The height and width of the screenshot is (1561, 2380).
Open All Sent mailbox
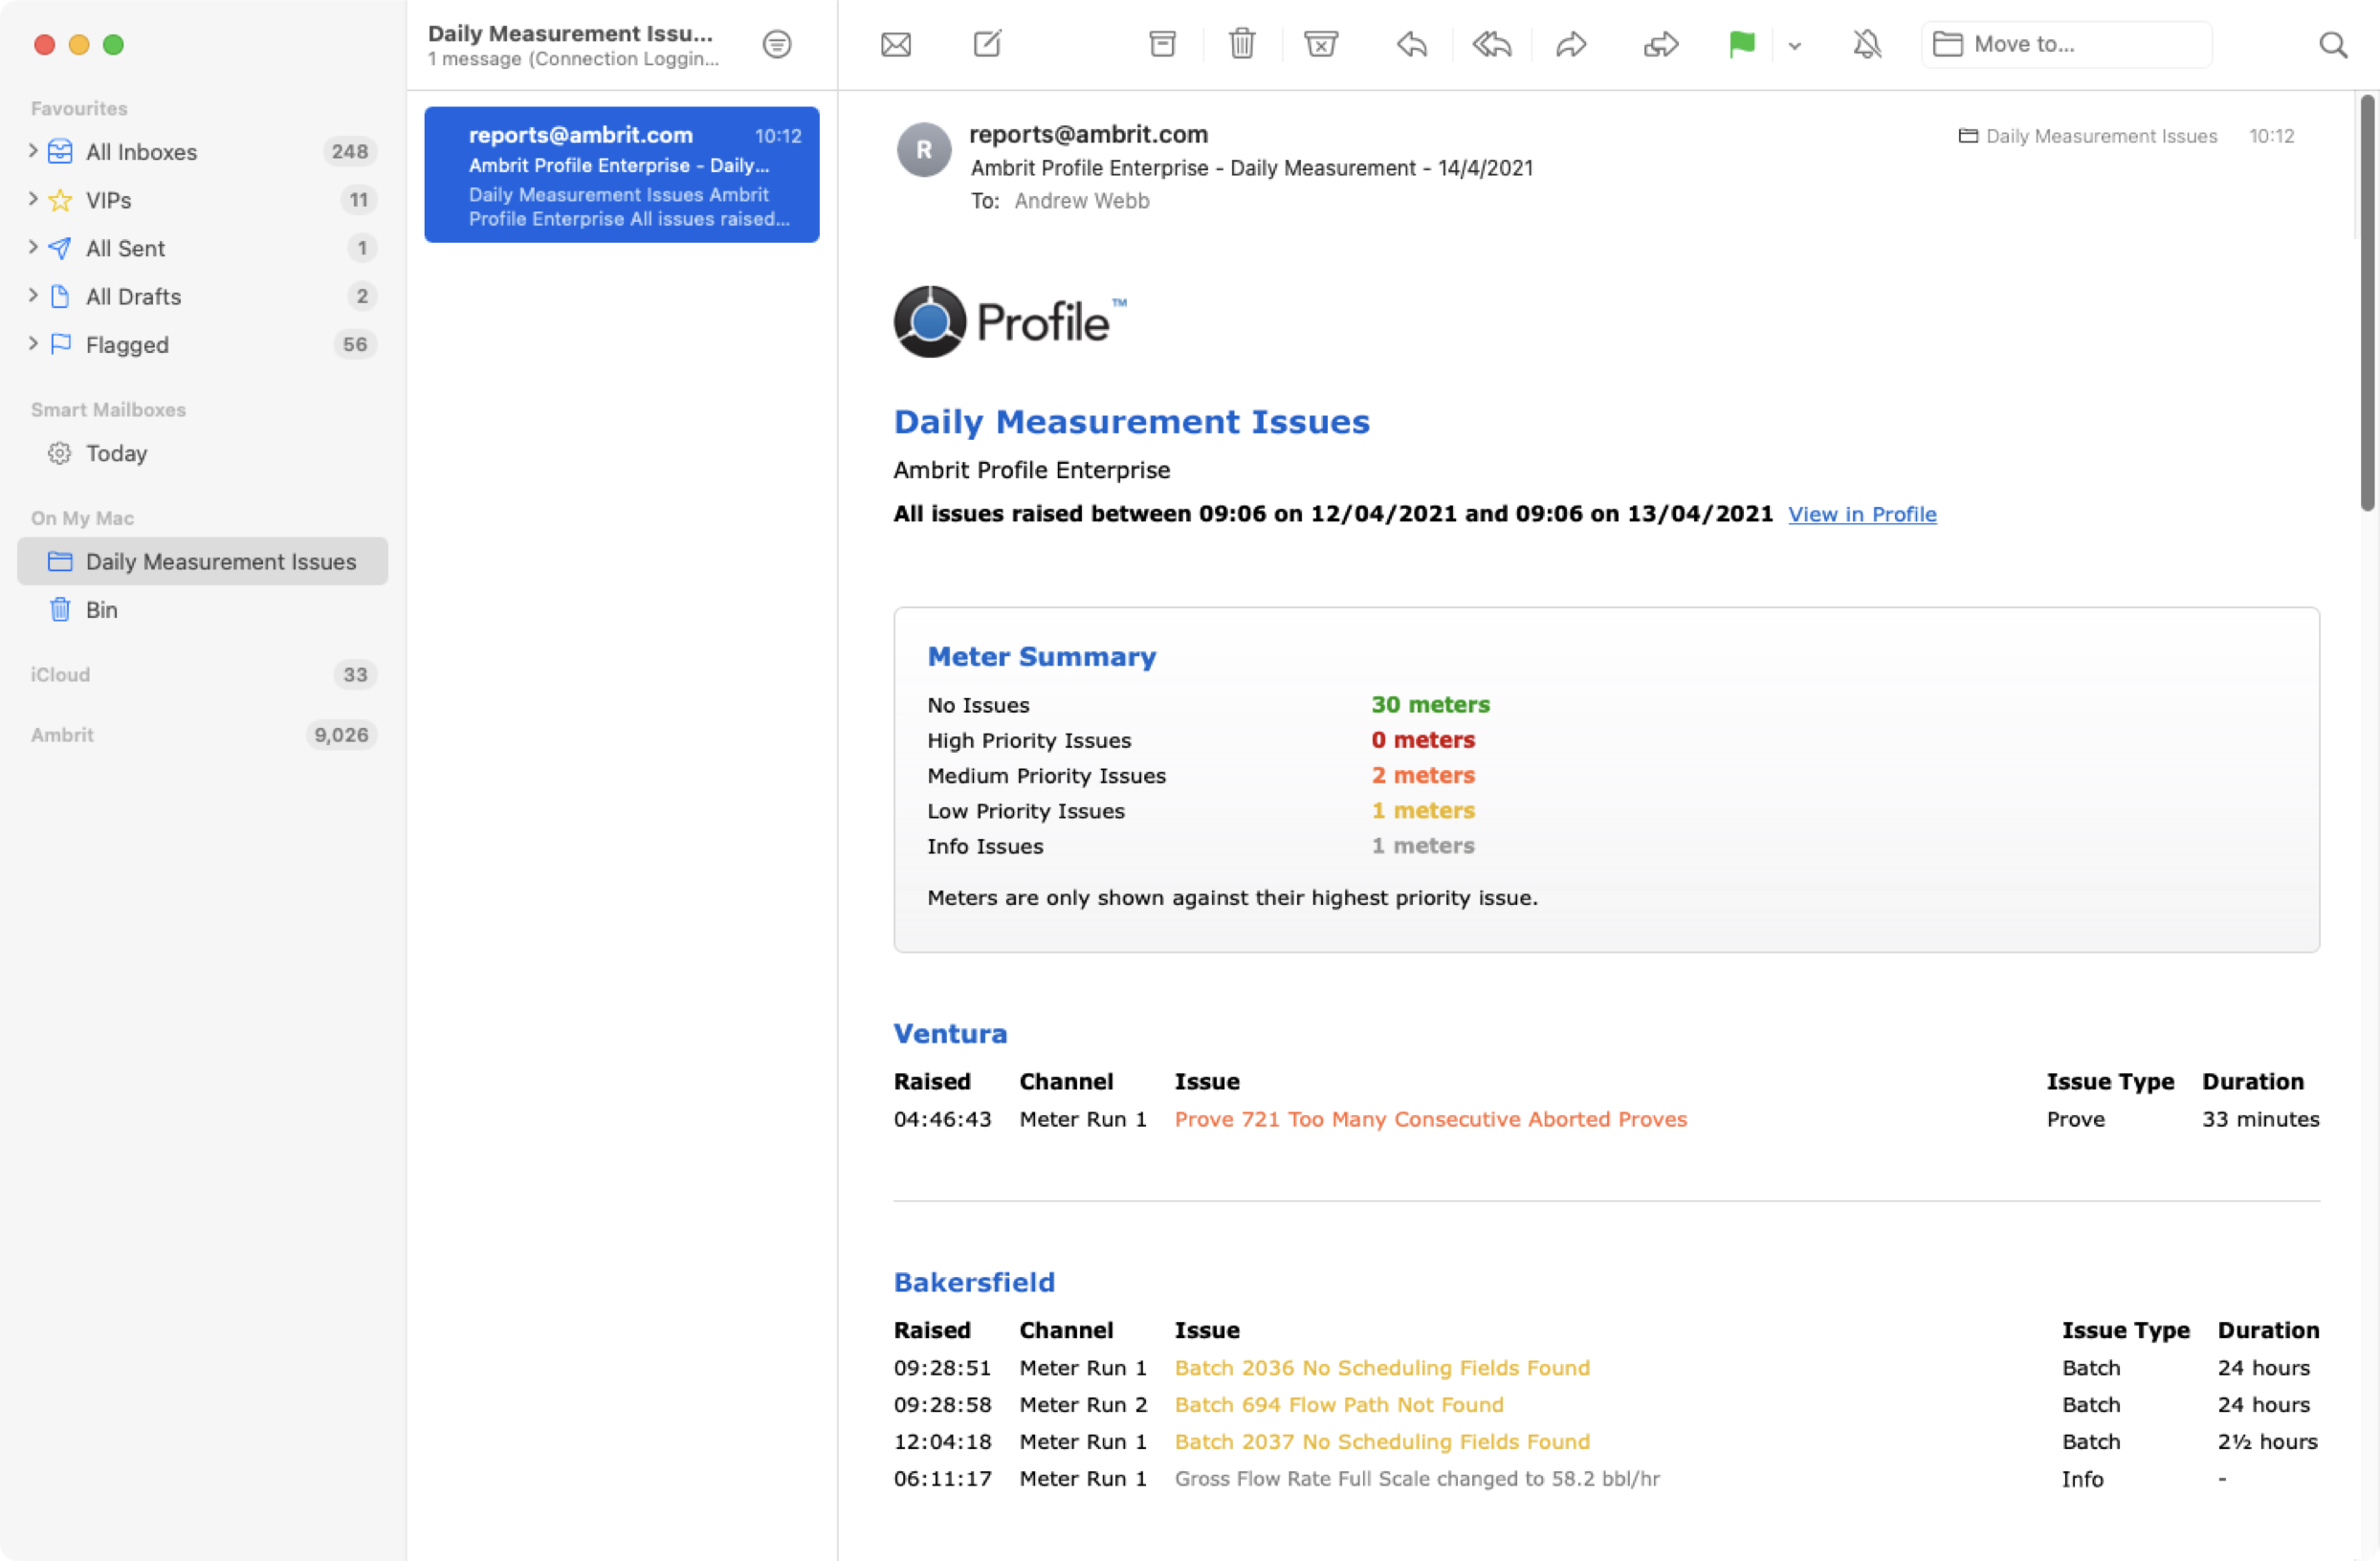click(x=203, y=247)
